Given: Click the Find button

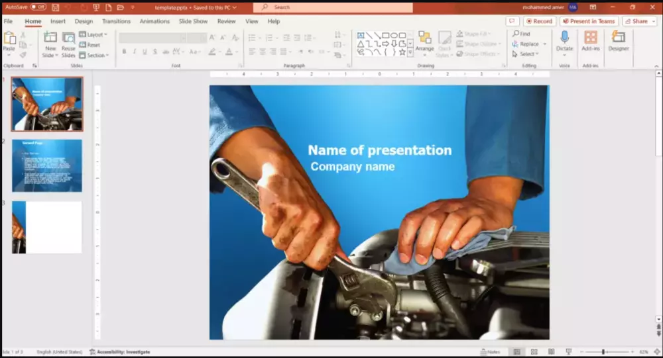Looking at the screenshot, I should pyautogui.click(x=521, y=34).
